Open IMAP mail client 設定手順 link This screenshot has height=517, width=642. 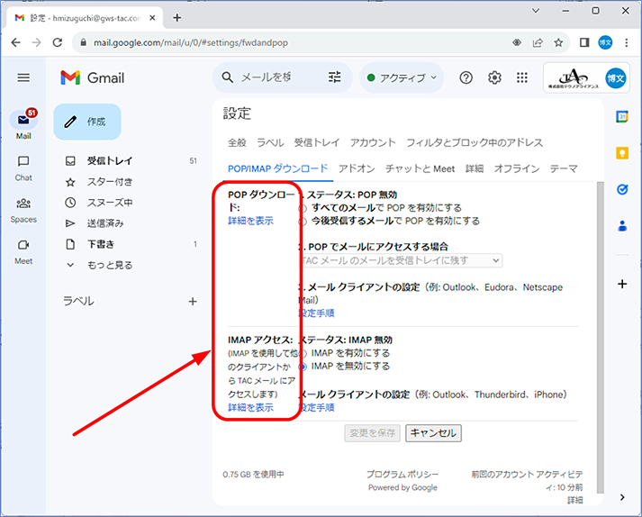point(316,408)
